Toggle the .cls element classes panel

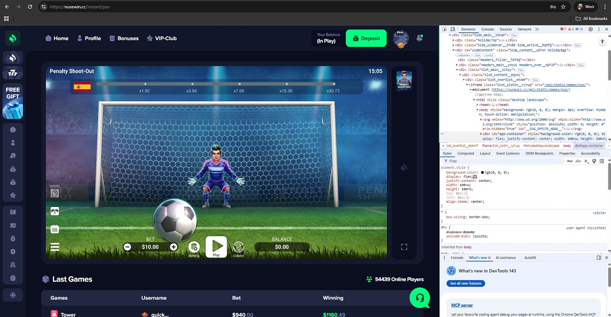coord(578,161)
